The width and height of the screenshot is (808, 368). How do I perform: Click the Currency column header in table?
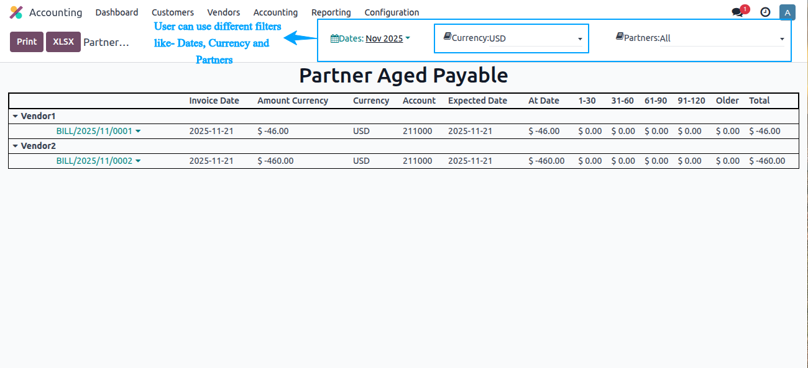[371, 101]
